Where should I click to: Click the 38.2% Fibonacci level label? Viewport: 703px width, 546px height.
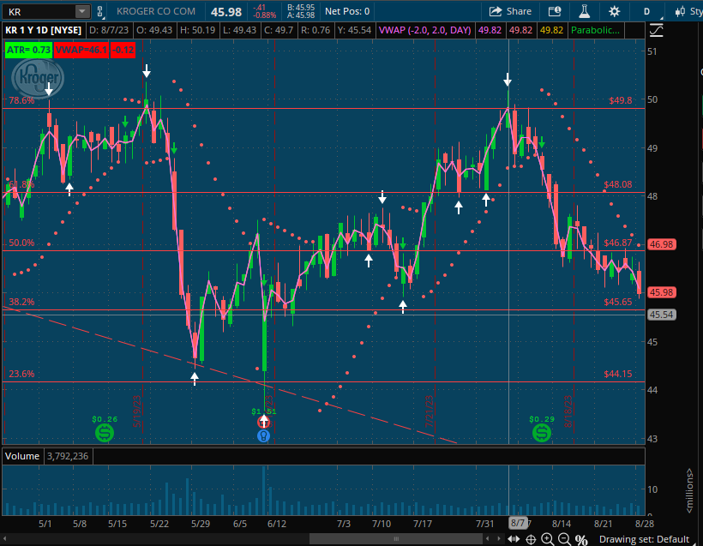coord(21,302)
